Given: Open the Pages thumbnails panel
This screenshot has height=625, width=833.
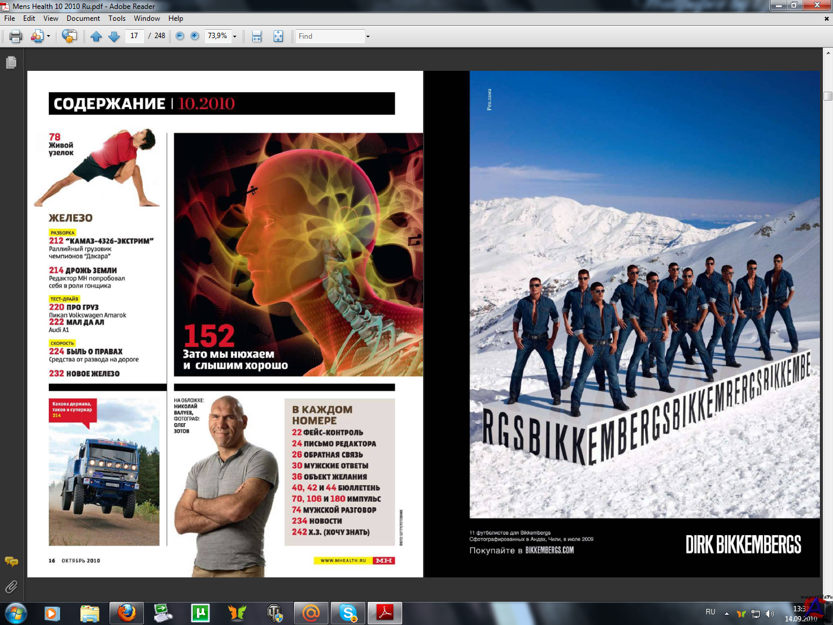Looking at the screenshot, I should click(x=11, y=62).
